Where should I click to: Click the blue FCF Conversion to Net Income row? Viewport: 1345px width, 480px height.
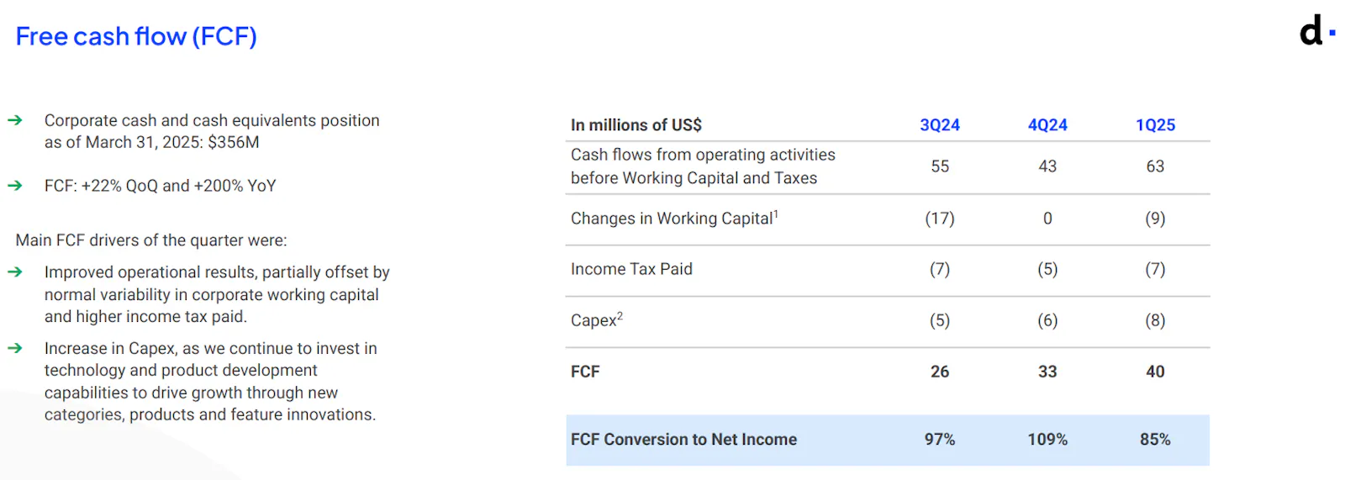coord(888,440)
